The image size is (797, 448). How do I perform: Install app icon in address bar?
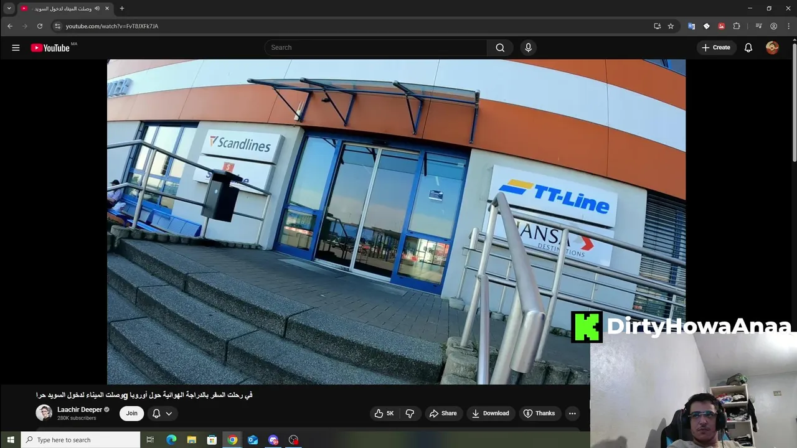(x=657, y=26)
